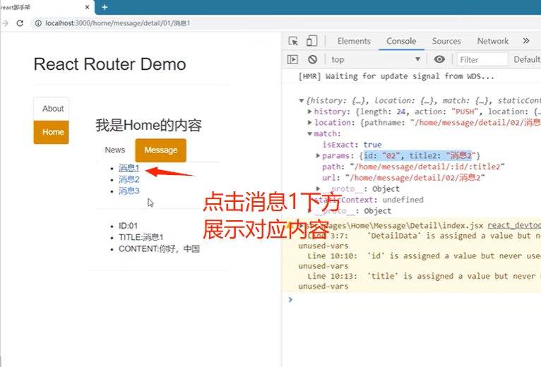Select the url value line in console
Viewport: 541px width, 367px height.
click(x=403, y=178)
